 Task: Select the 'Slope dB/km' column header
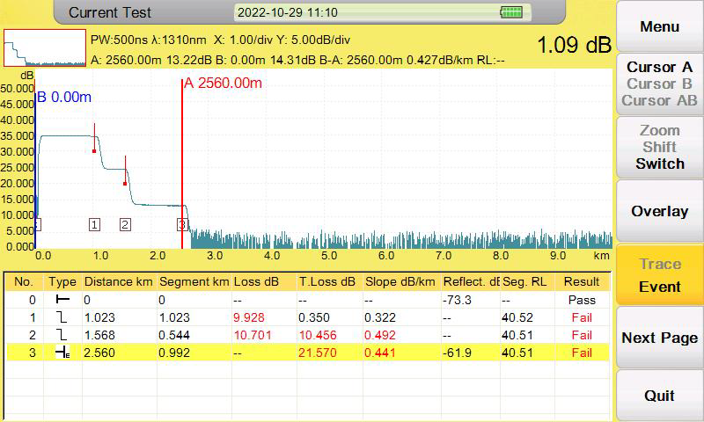click(x=401, y=281)
